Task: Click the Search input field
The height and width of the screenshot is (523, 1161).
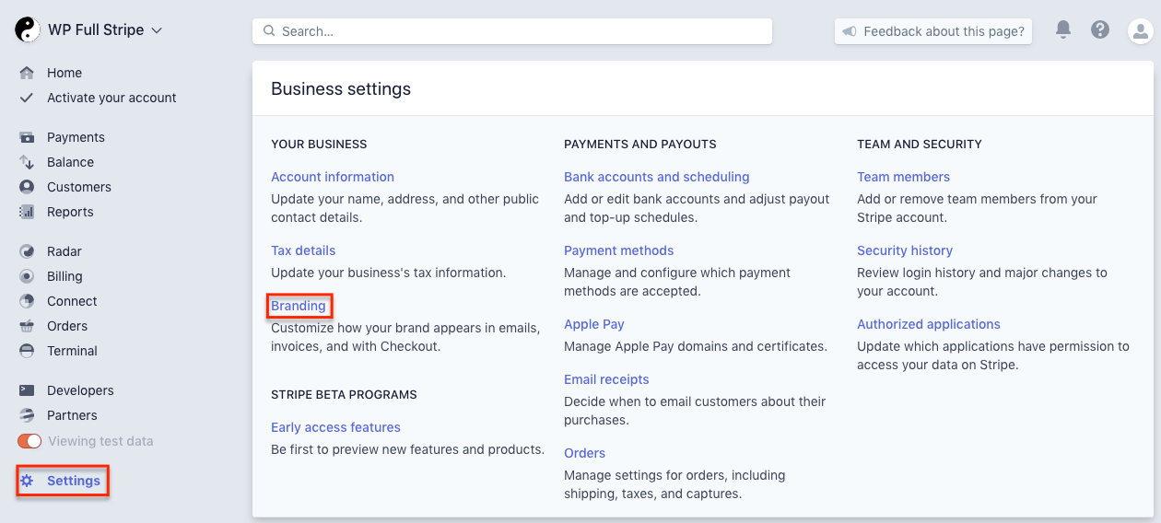Action: pyautogui.click(x=512, y=31)
